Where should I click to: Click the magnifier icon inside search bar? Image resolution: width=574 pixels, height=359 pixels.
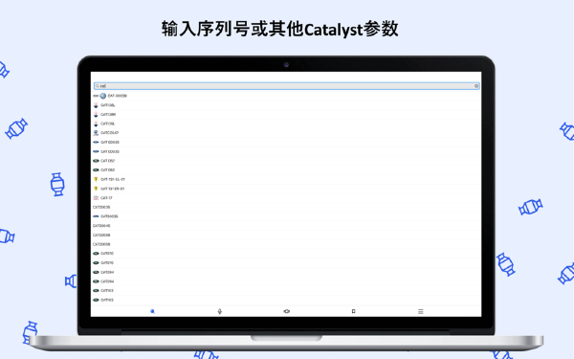click(98, 86)
